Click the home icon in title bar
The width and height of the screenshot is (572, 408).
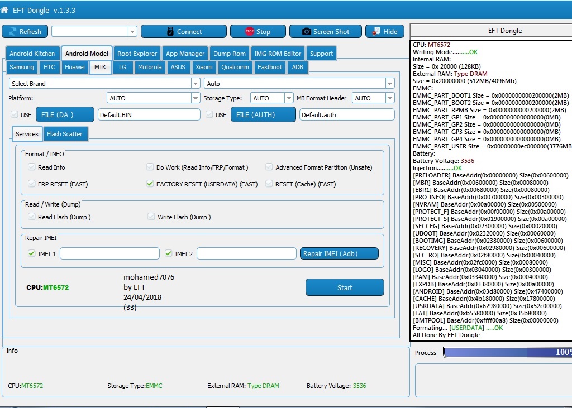click(x=4, y=10)
